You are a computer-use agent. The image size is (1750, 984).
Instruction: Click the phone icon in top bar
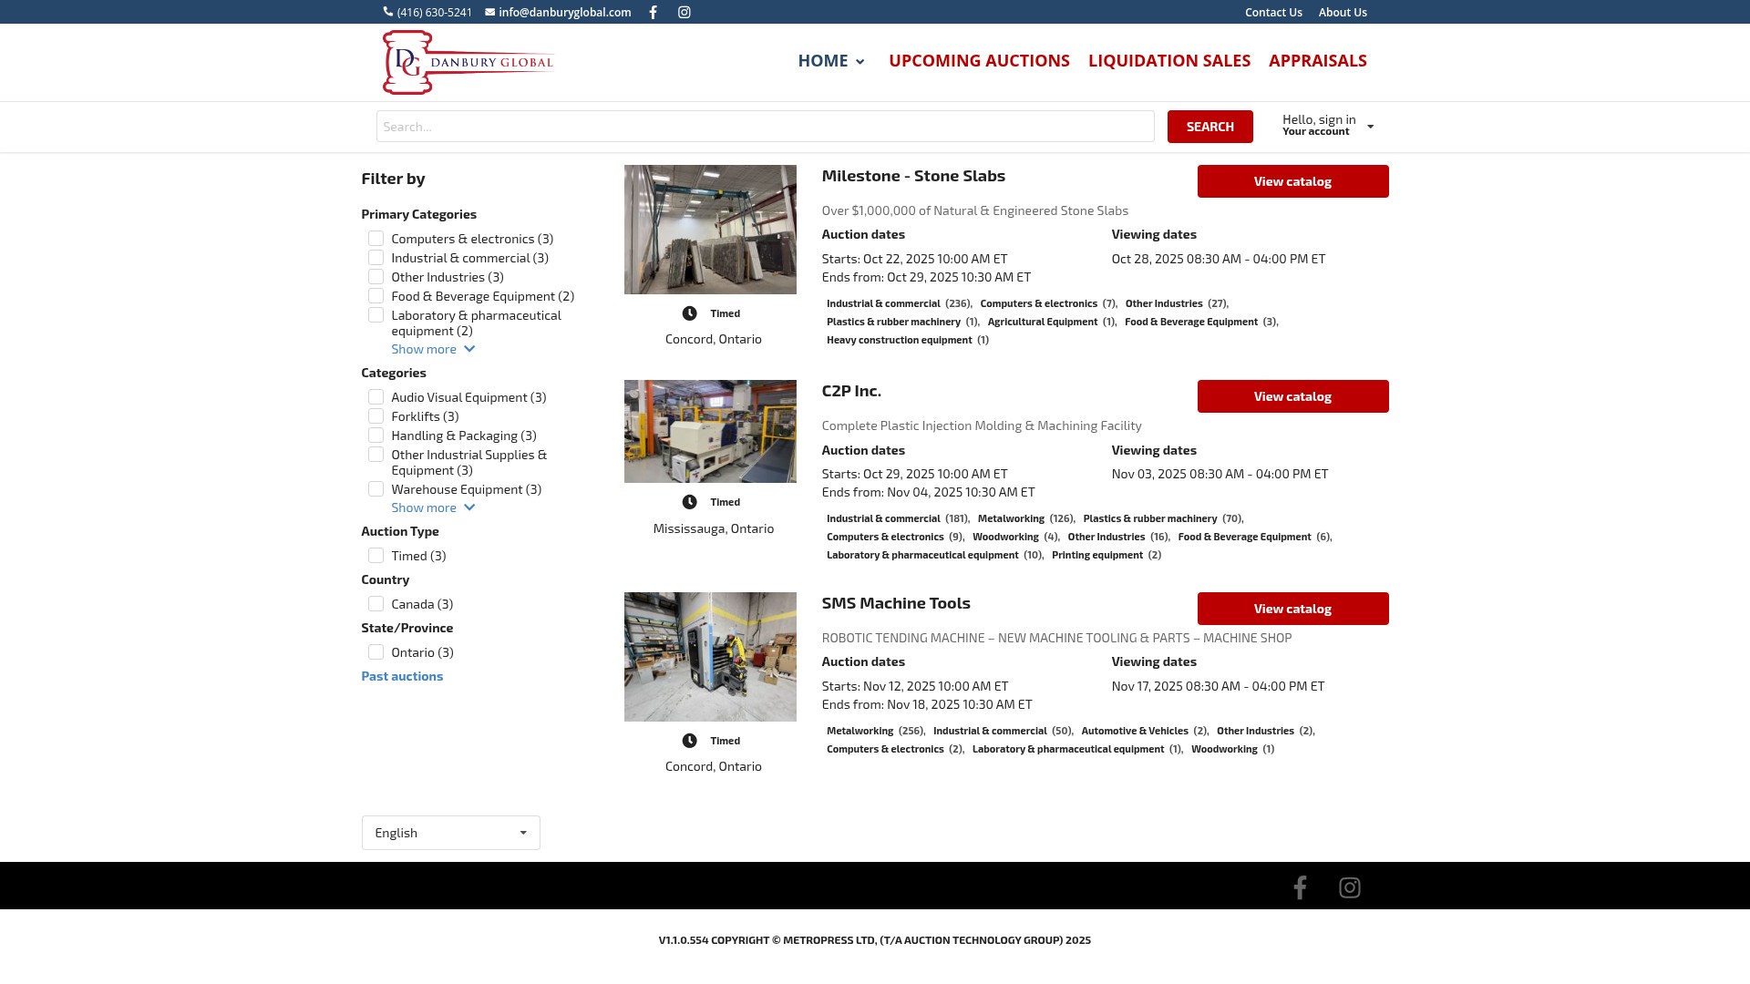(x=388, y=12)
